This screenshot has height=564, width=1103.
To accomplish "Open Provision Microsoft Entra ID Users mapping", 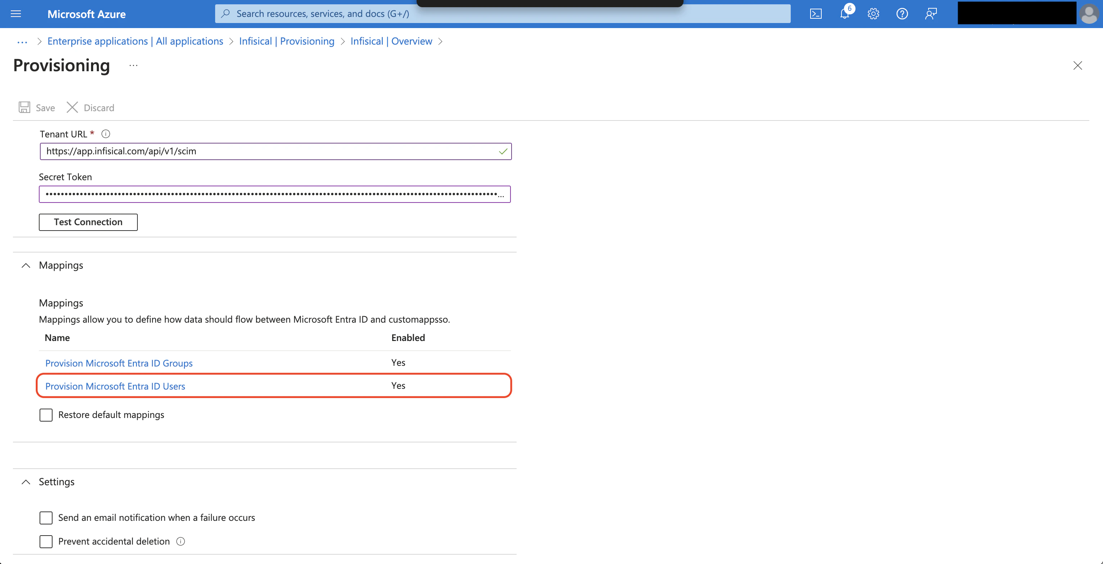I will 115,386.
